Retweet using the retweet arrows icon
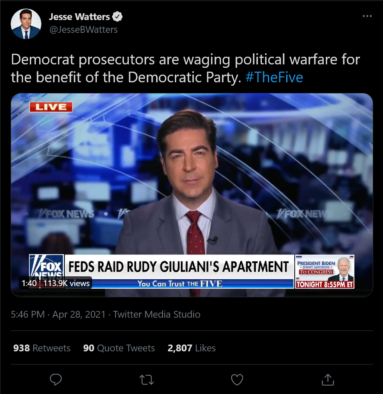This screenshot has height=394, width=383. 147,380
